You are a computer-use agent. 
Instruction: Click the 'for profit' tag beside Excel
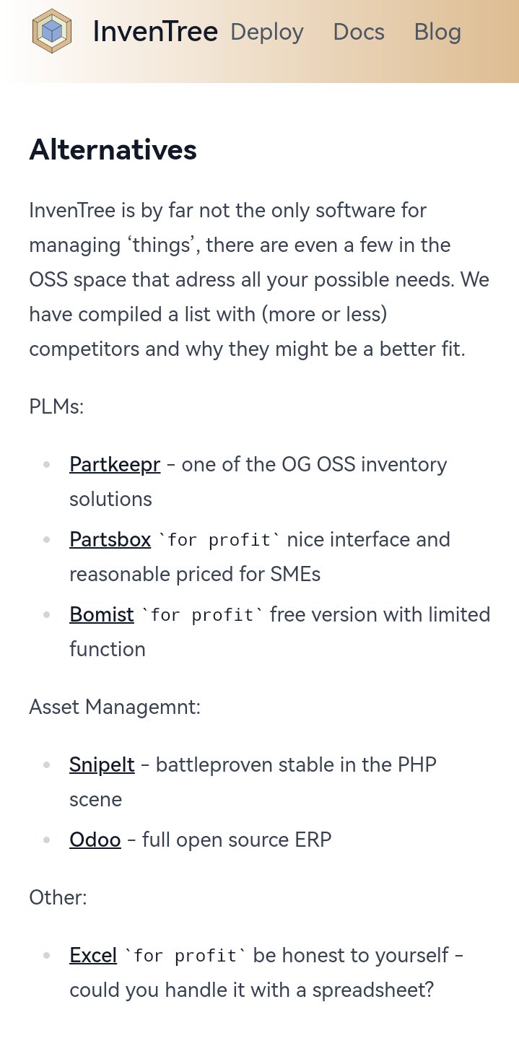186,956
